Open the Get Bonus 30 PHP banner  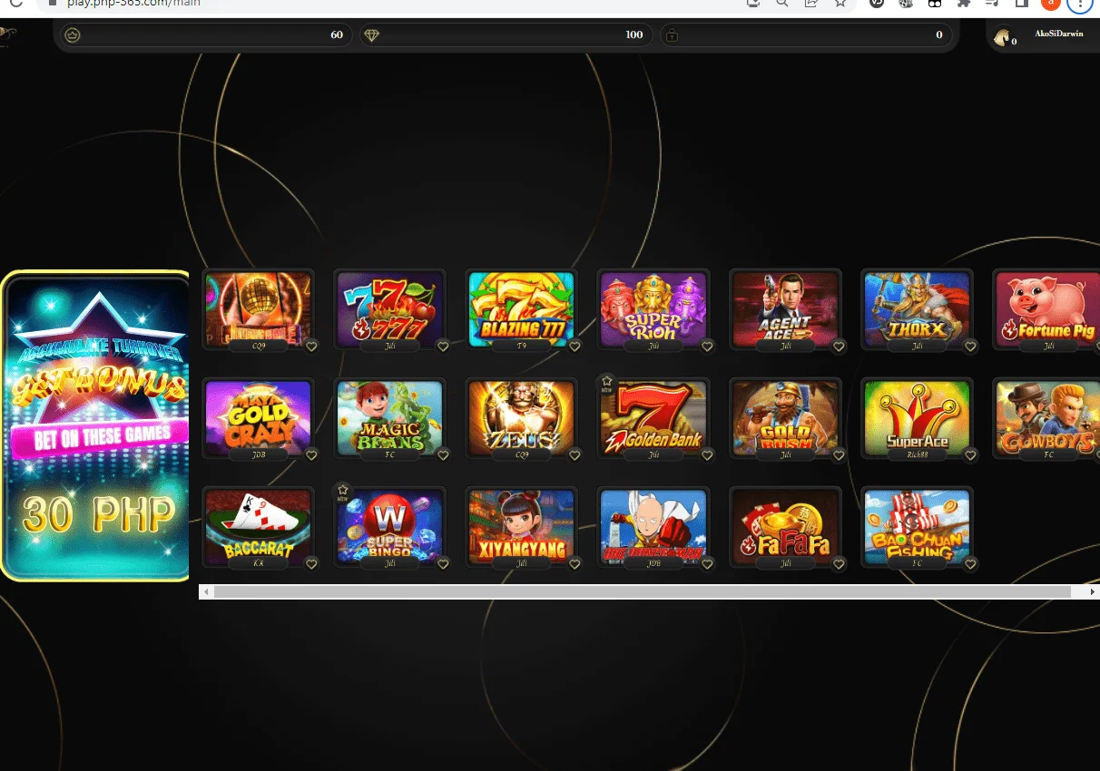point(94,425)
